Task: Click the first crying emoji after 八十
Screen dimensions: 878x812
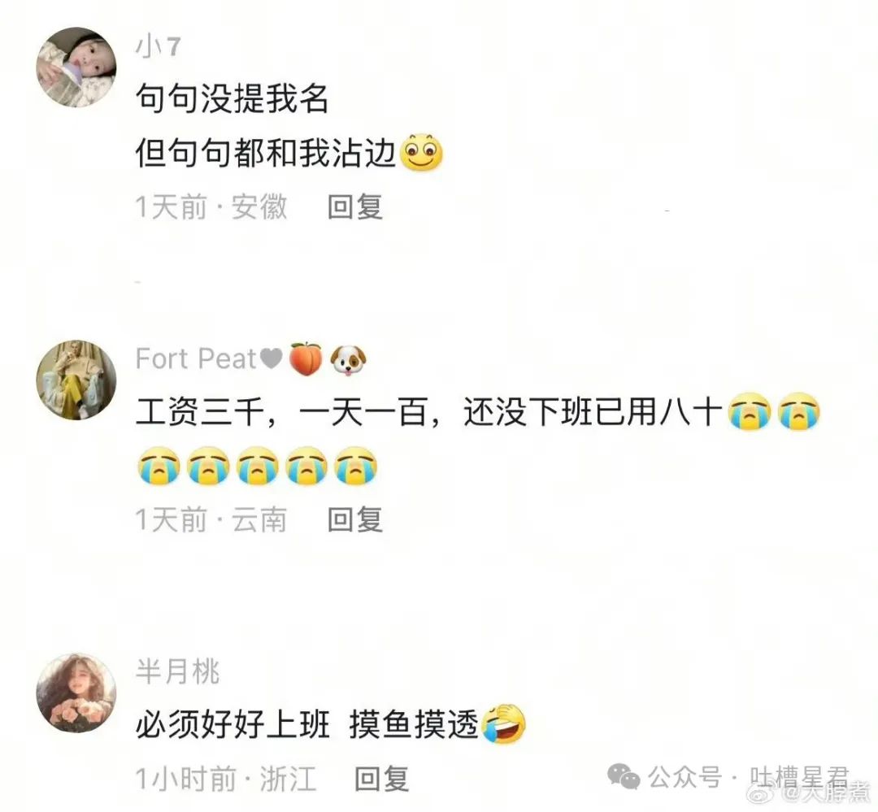Action: point(749,411)
